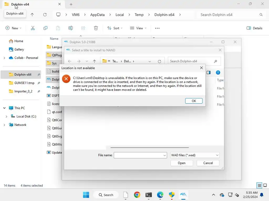Open the Terminal from the taskbar

coord(149,195)
